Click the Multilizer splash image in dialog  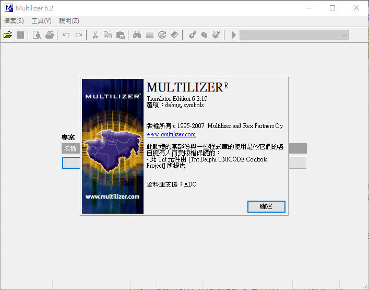pyautogui.click(x=113, y=146)
